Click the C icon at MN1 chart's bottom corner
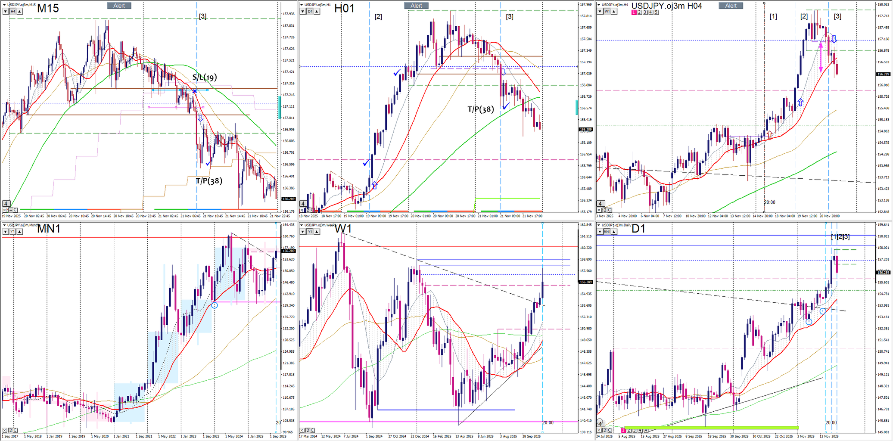 (x=15, y=430)
